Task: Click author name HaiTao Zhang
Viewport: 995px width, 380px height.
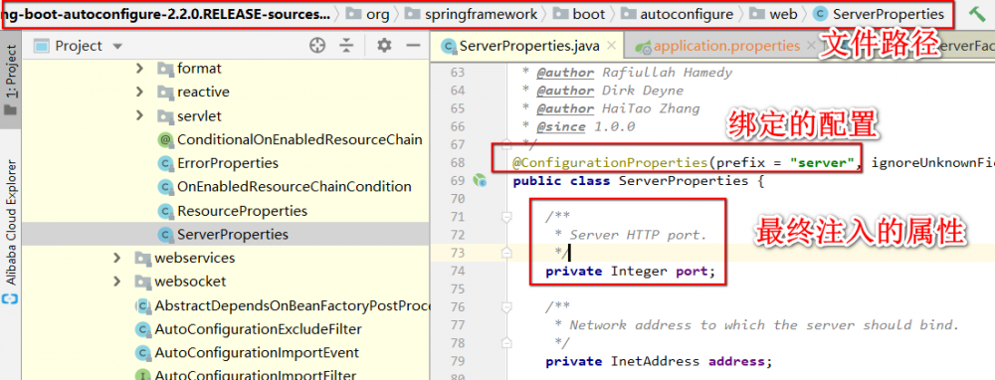Action: point(651,108)
